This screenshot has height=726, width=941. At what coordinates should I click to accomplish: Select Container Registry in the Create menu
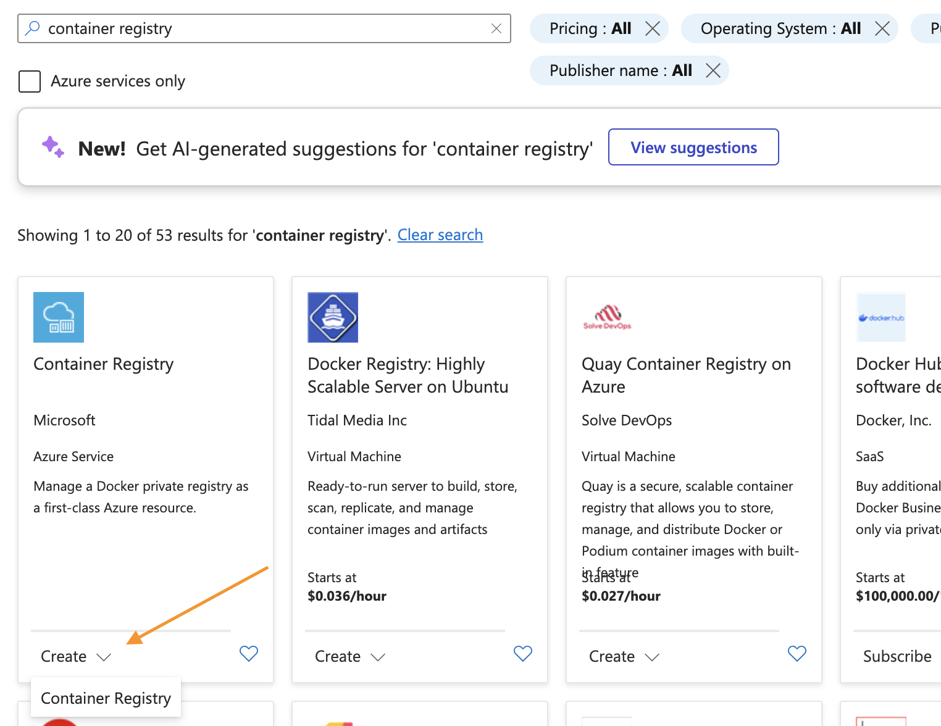click(x=106, y=698)
